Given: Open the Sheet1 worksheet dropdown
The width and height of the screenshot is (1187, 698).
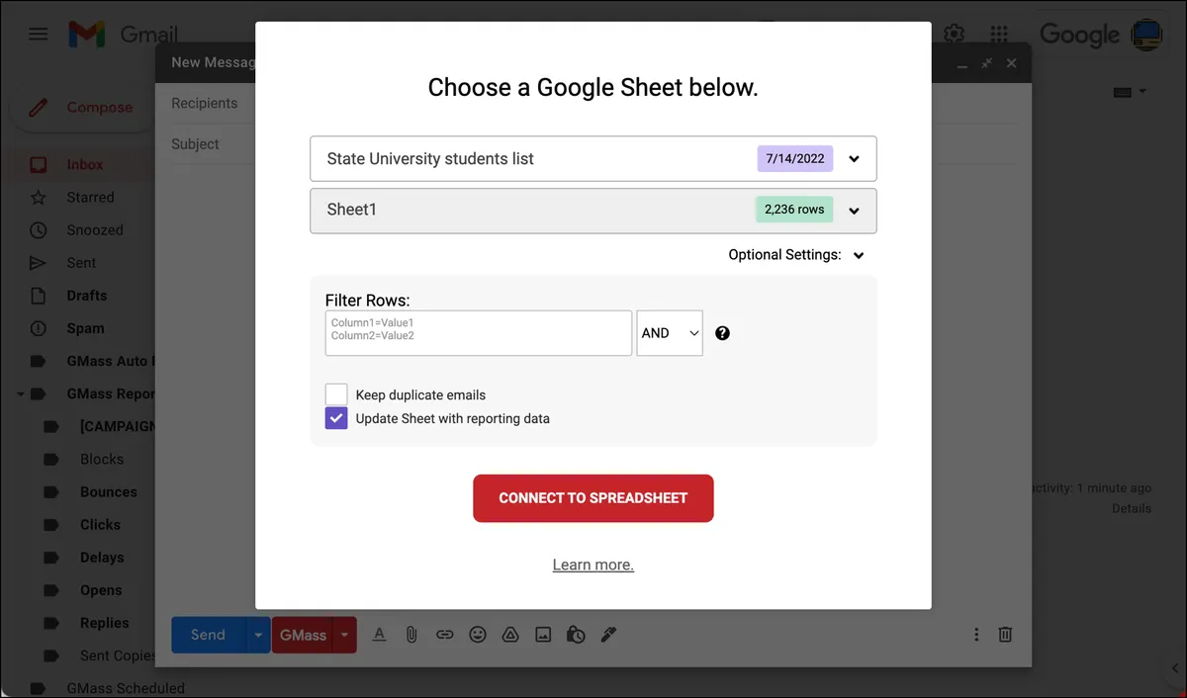Looking at the screenshot, I should coord(593,210).
